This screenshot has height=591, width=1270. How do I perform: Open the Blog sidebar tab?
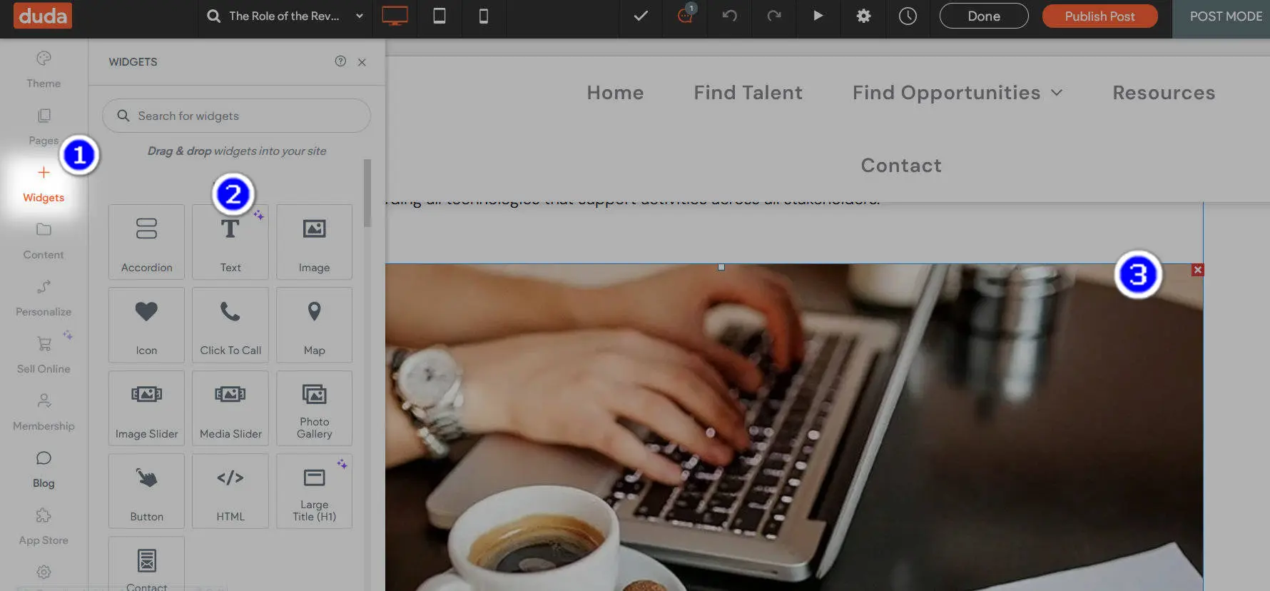point(44,468)
